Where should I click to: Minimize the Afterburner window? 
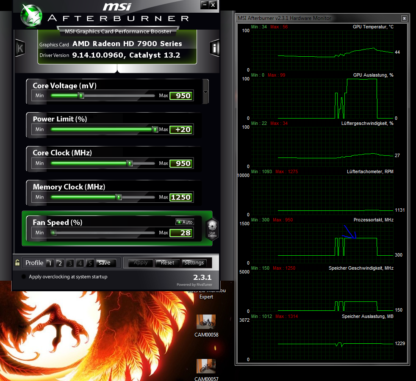coord(204,5)
